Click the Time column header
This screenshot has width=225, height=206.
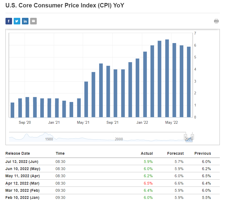[60, 153]
